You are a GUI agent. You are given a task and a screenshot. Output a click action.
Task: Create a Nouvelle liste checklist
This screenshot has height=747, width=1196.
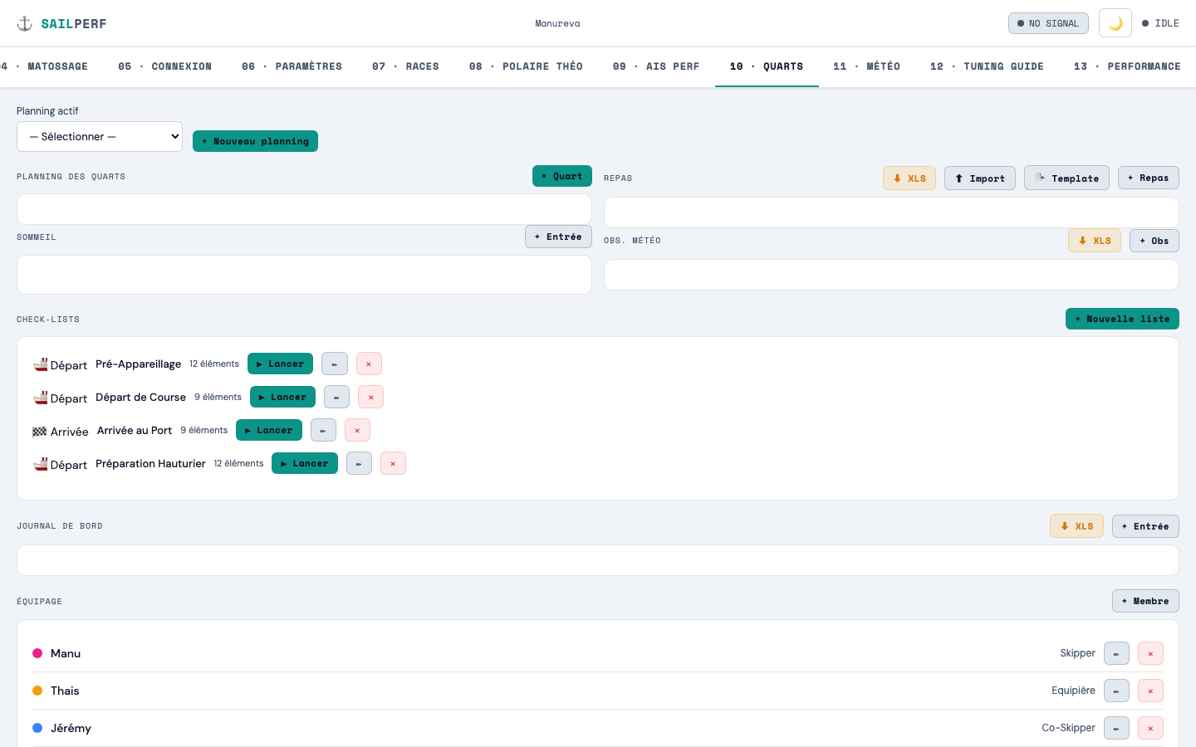tap(1122, 319)
